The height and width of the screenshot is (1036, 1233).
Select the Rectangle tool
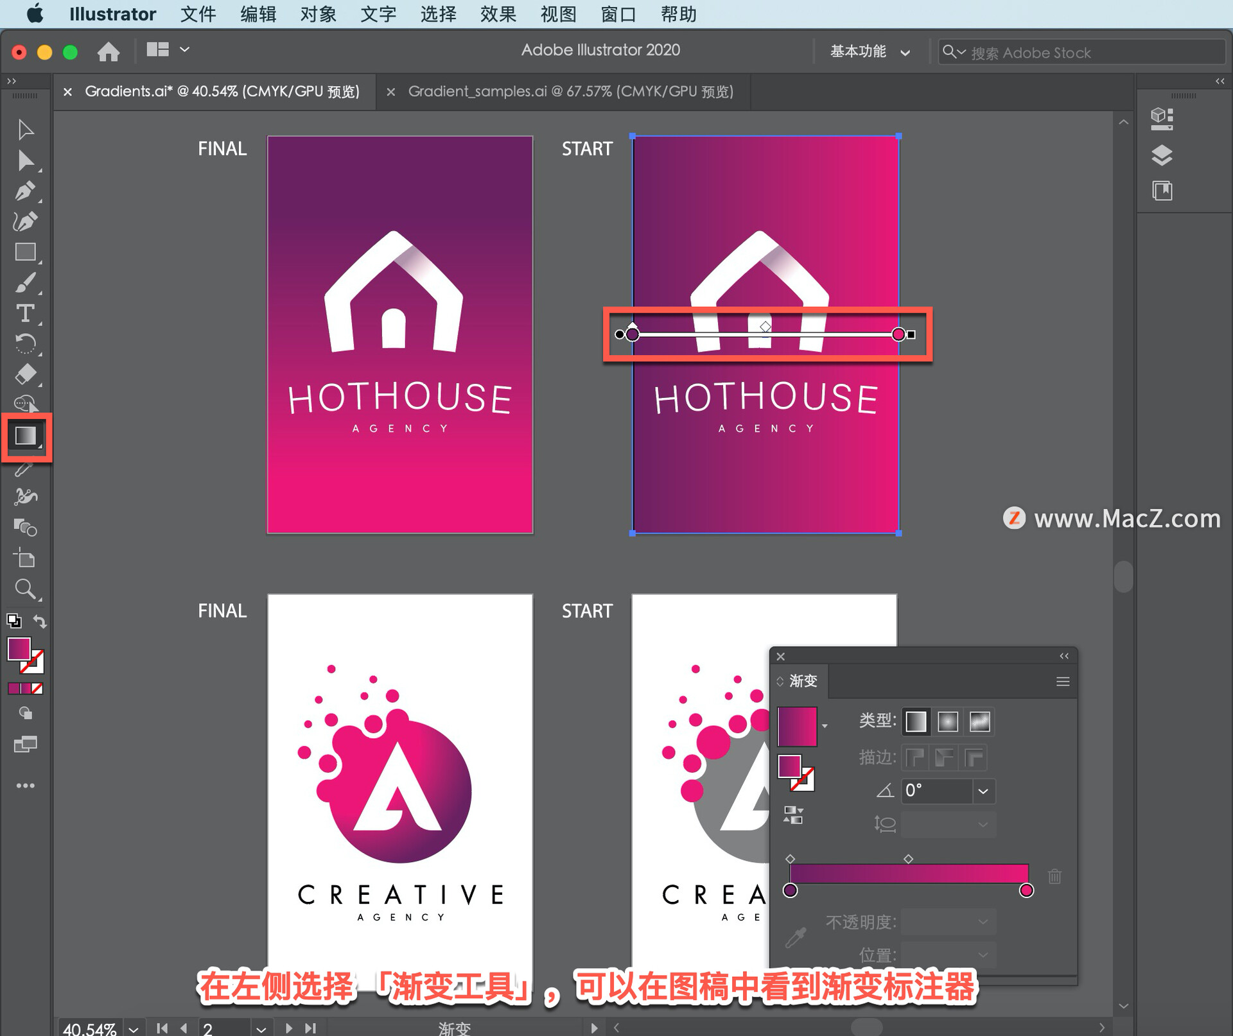[26, 252]
